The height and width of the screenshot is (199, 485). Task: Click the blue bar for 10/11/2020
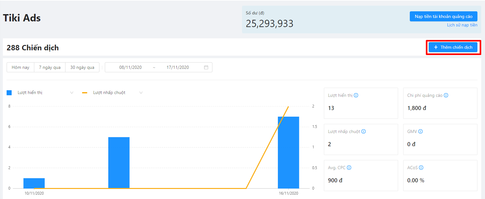pos(34,183)
